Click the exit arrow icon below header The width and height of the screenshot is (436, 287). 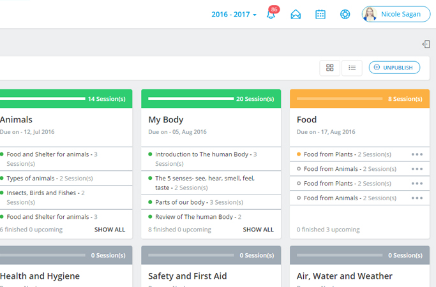click(426, 44)
